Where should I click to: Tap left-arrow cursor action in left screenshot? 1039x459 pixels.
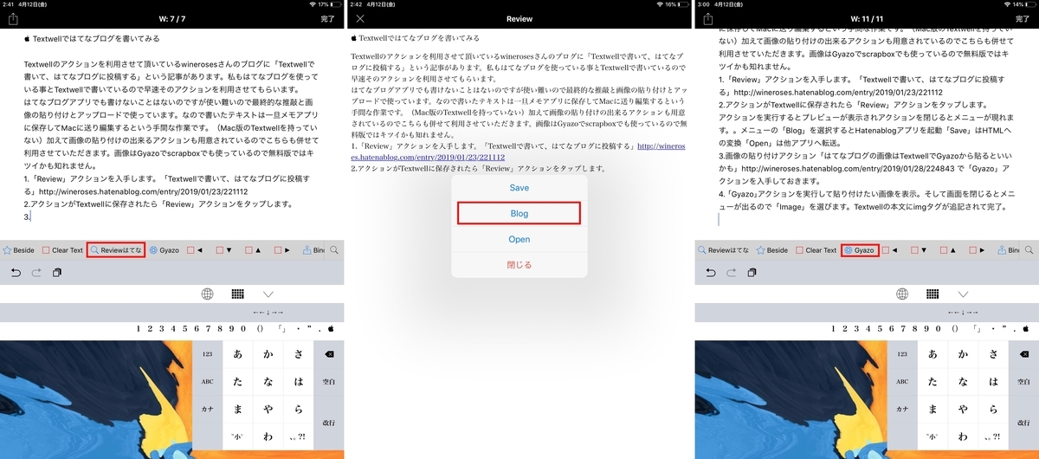195,249
